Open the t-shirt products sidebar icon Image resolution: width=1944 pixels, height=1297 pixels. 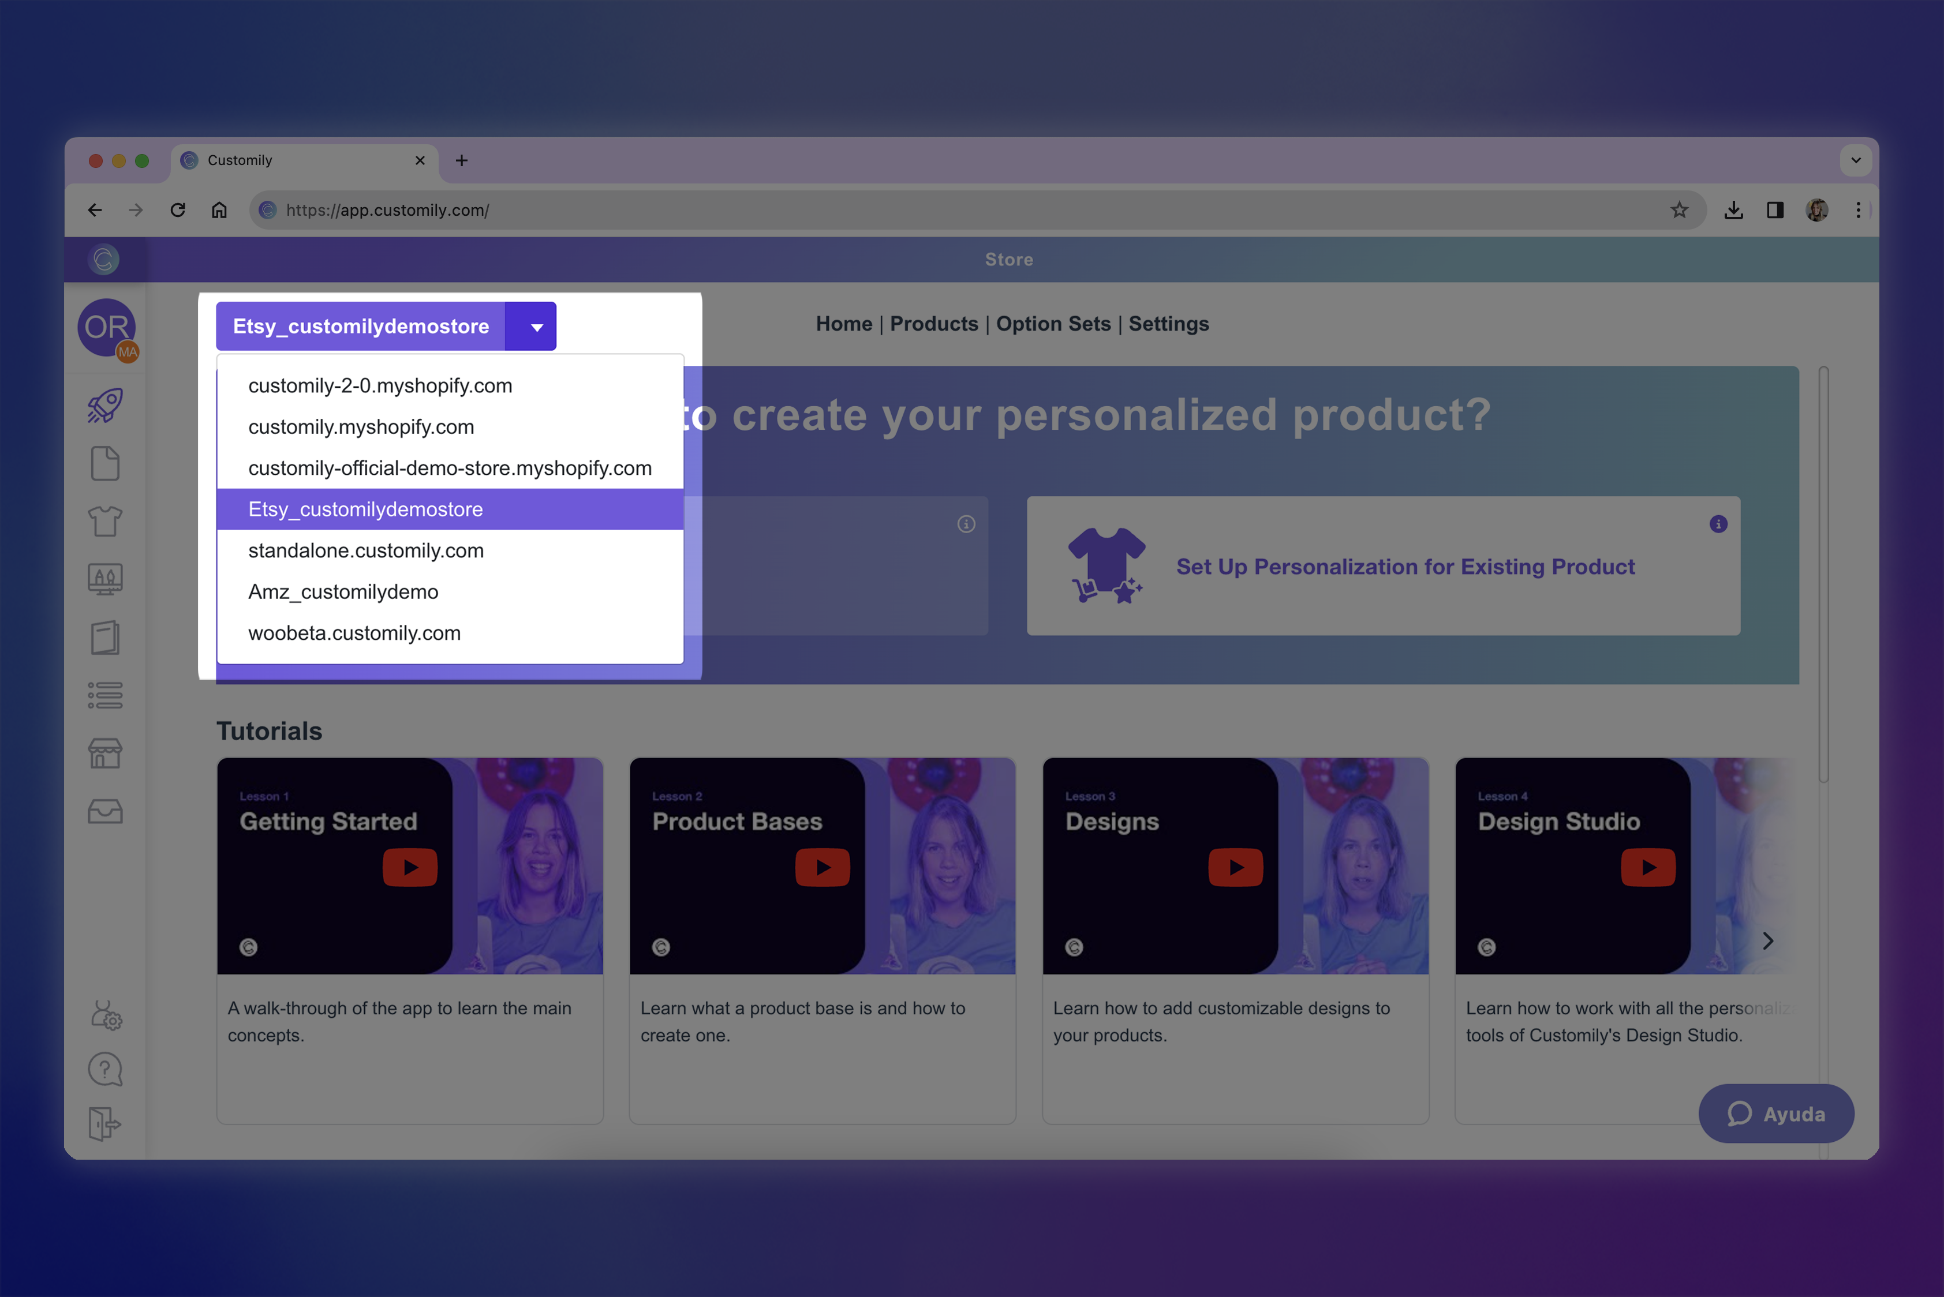(x=105, y=521)
